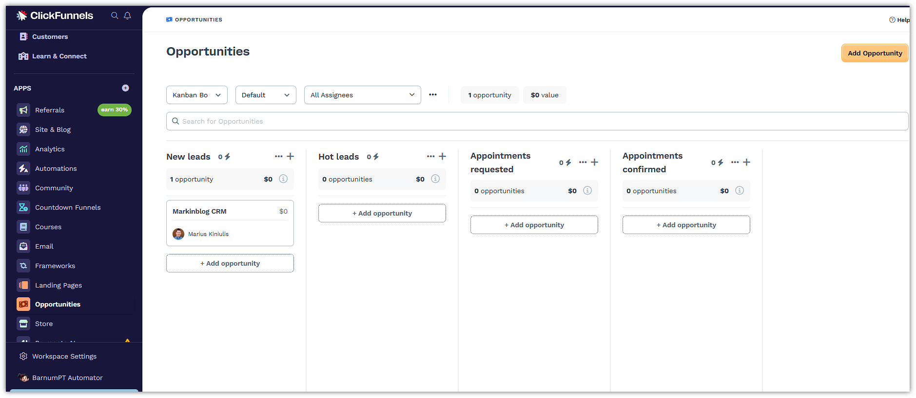Image resolution: width=916 pixels, height=398 pixels.
Task: Navigate to Customers section
Action: point(50,36)
